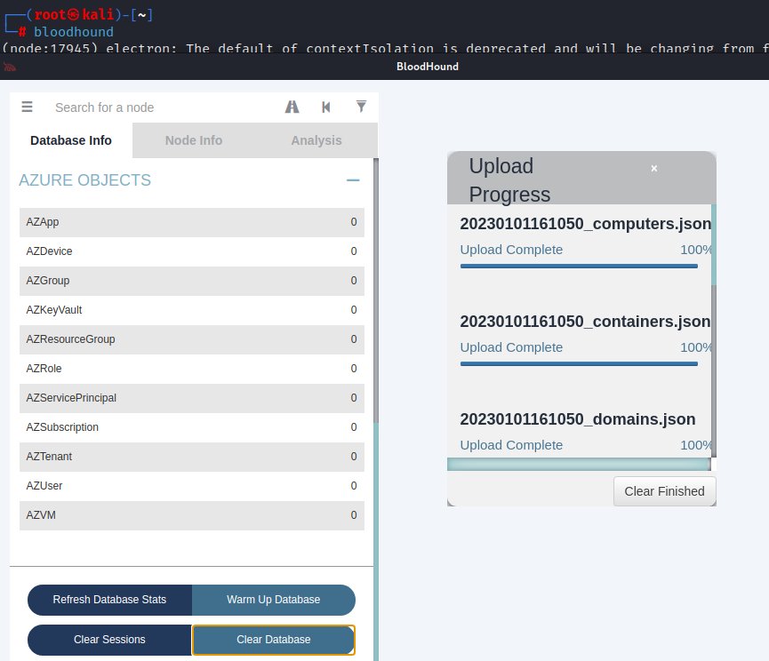This screenshot has width=769, height=661.
Task: Select the AZTenant row
Action: tap(192, 457)
